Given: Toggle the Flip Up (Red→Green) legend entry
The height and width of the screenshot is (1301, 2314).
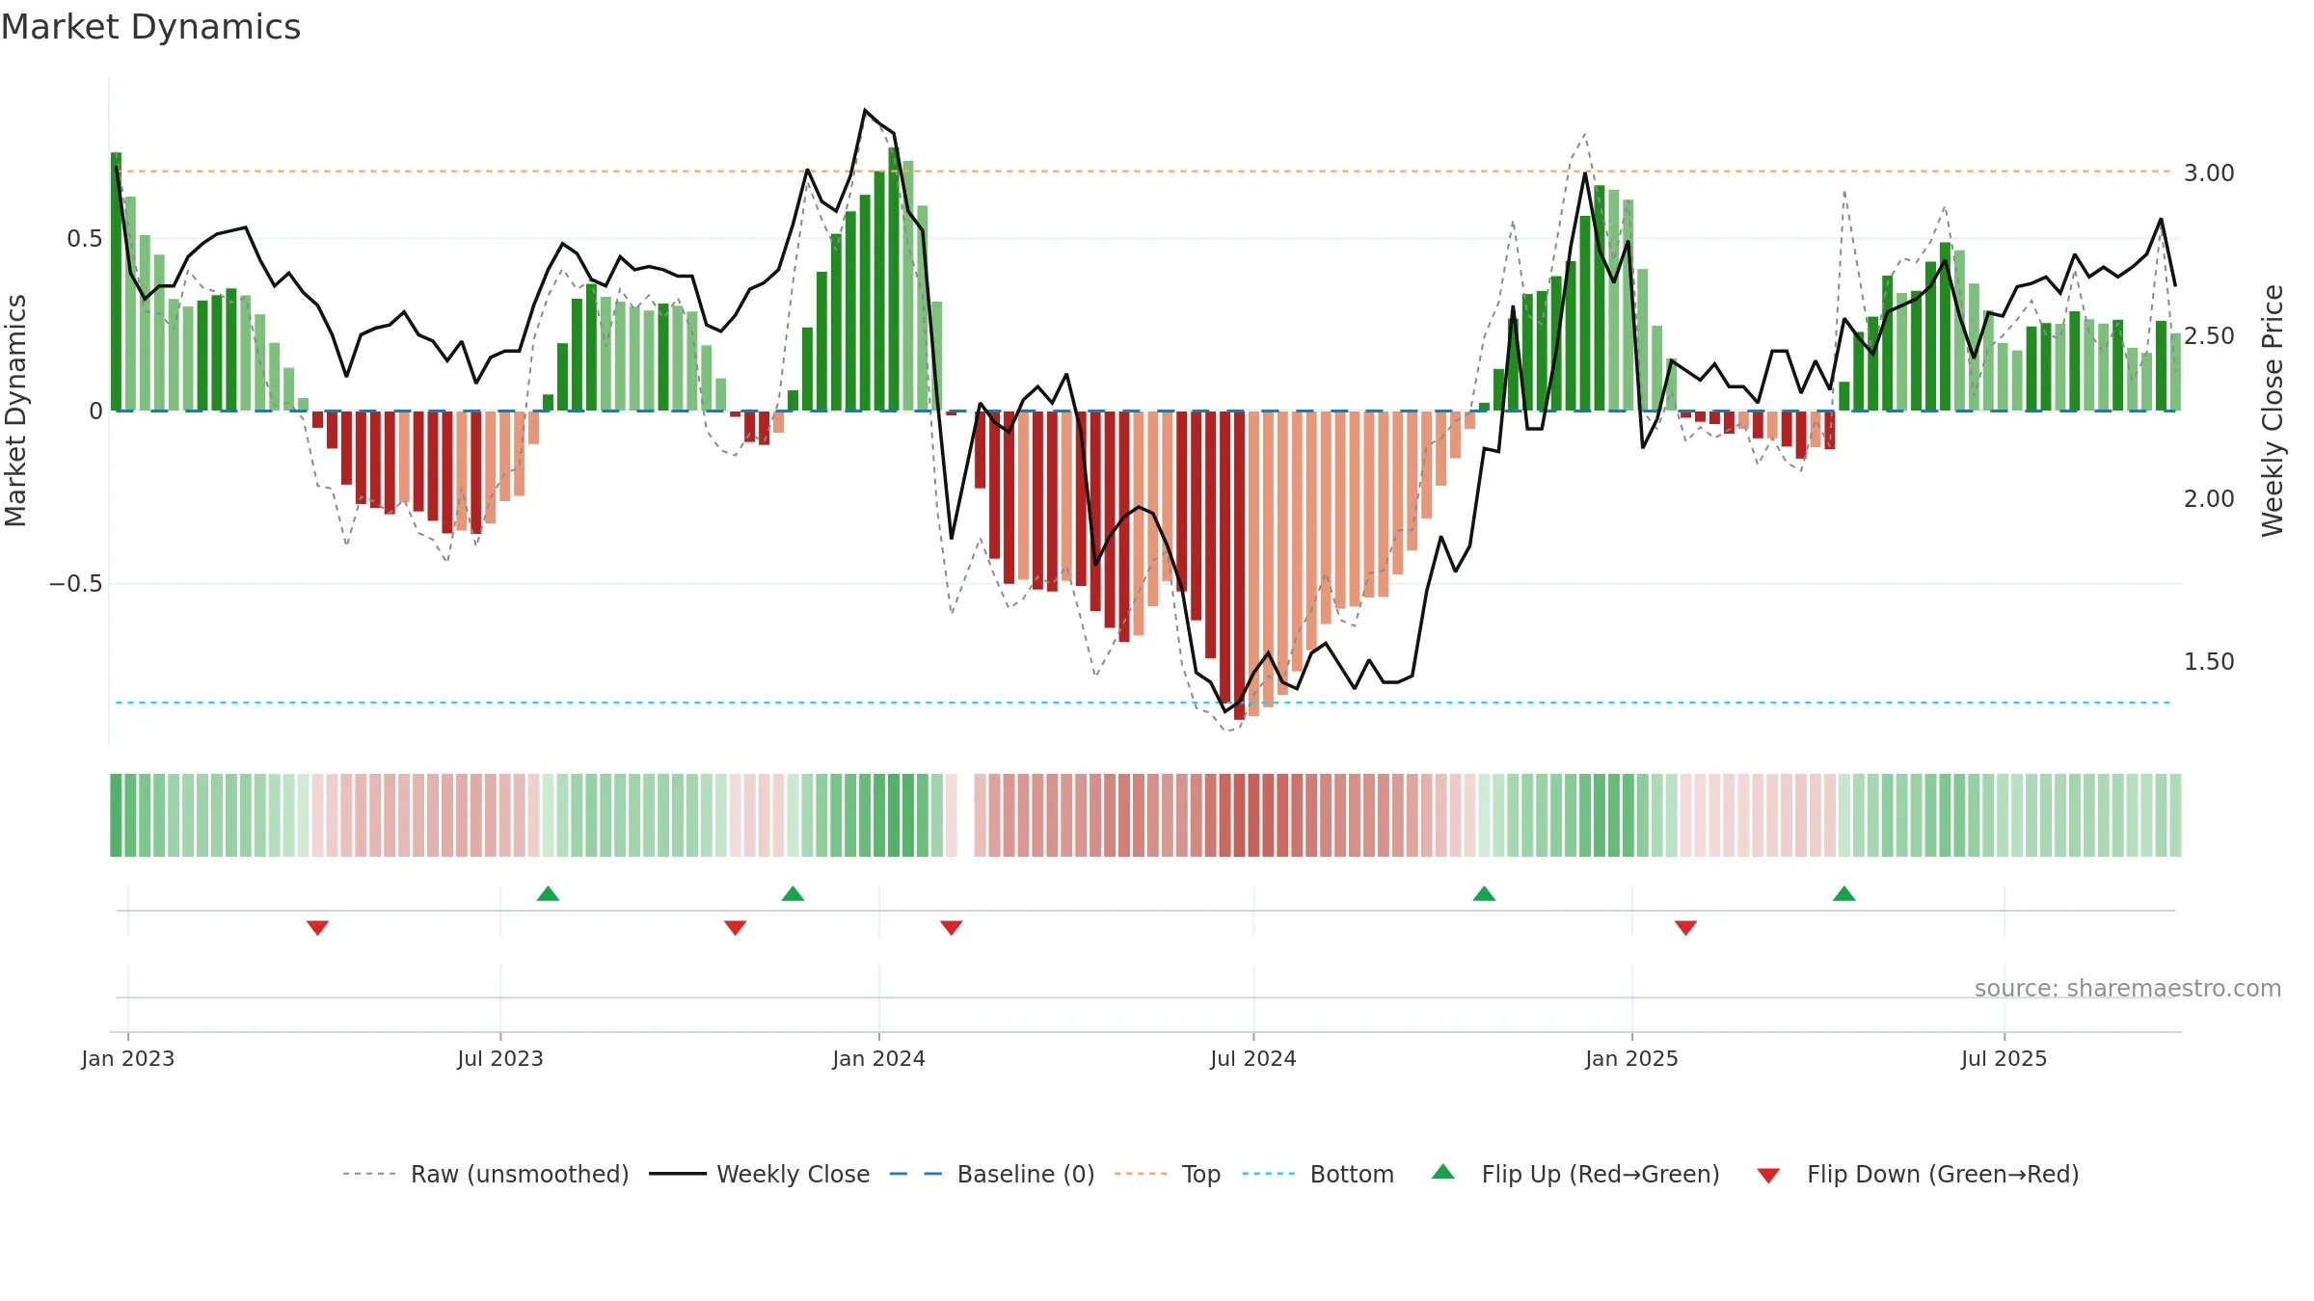Looking at the screenshot, I should coord(1575,1174).
